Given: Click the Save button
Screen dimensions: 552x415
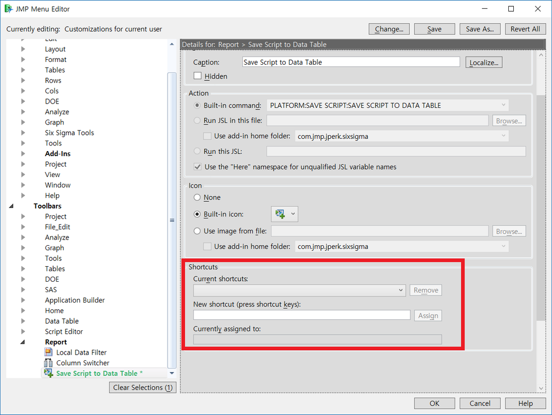Looking at the screenshot, I should [434, 29].
